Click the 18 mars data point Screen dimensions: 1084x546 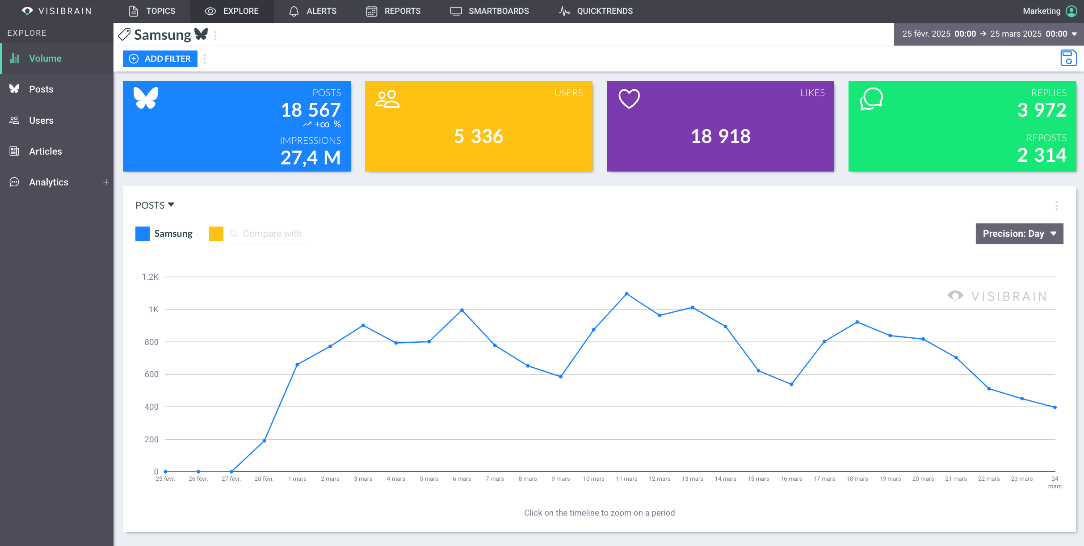click(x=857, y=322)
